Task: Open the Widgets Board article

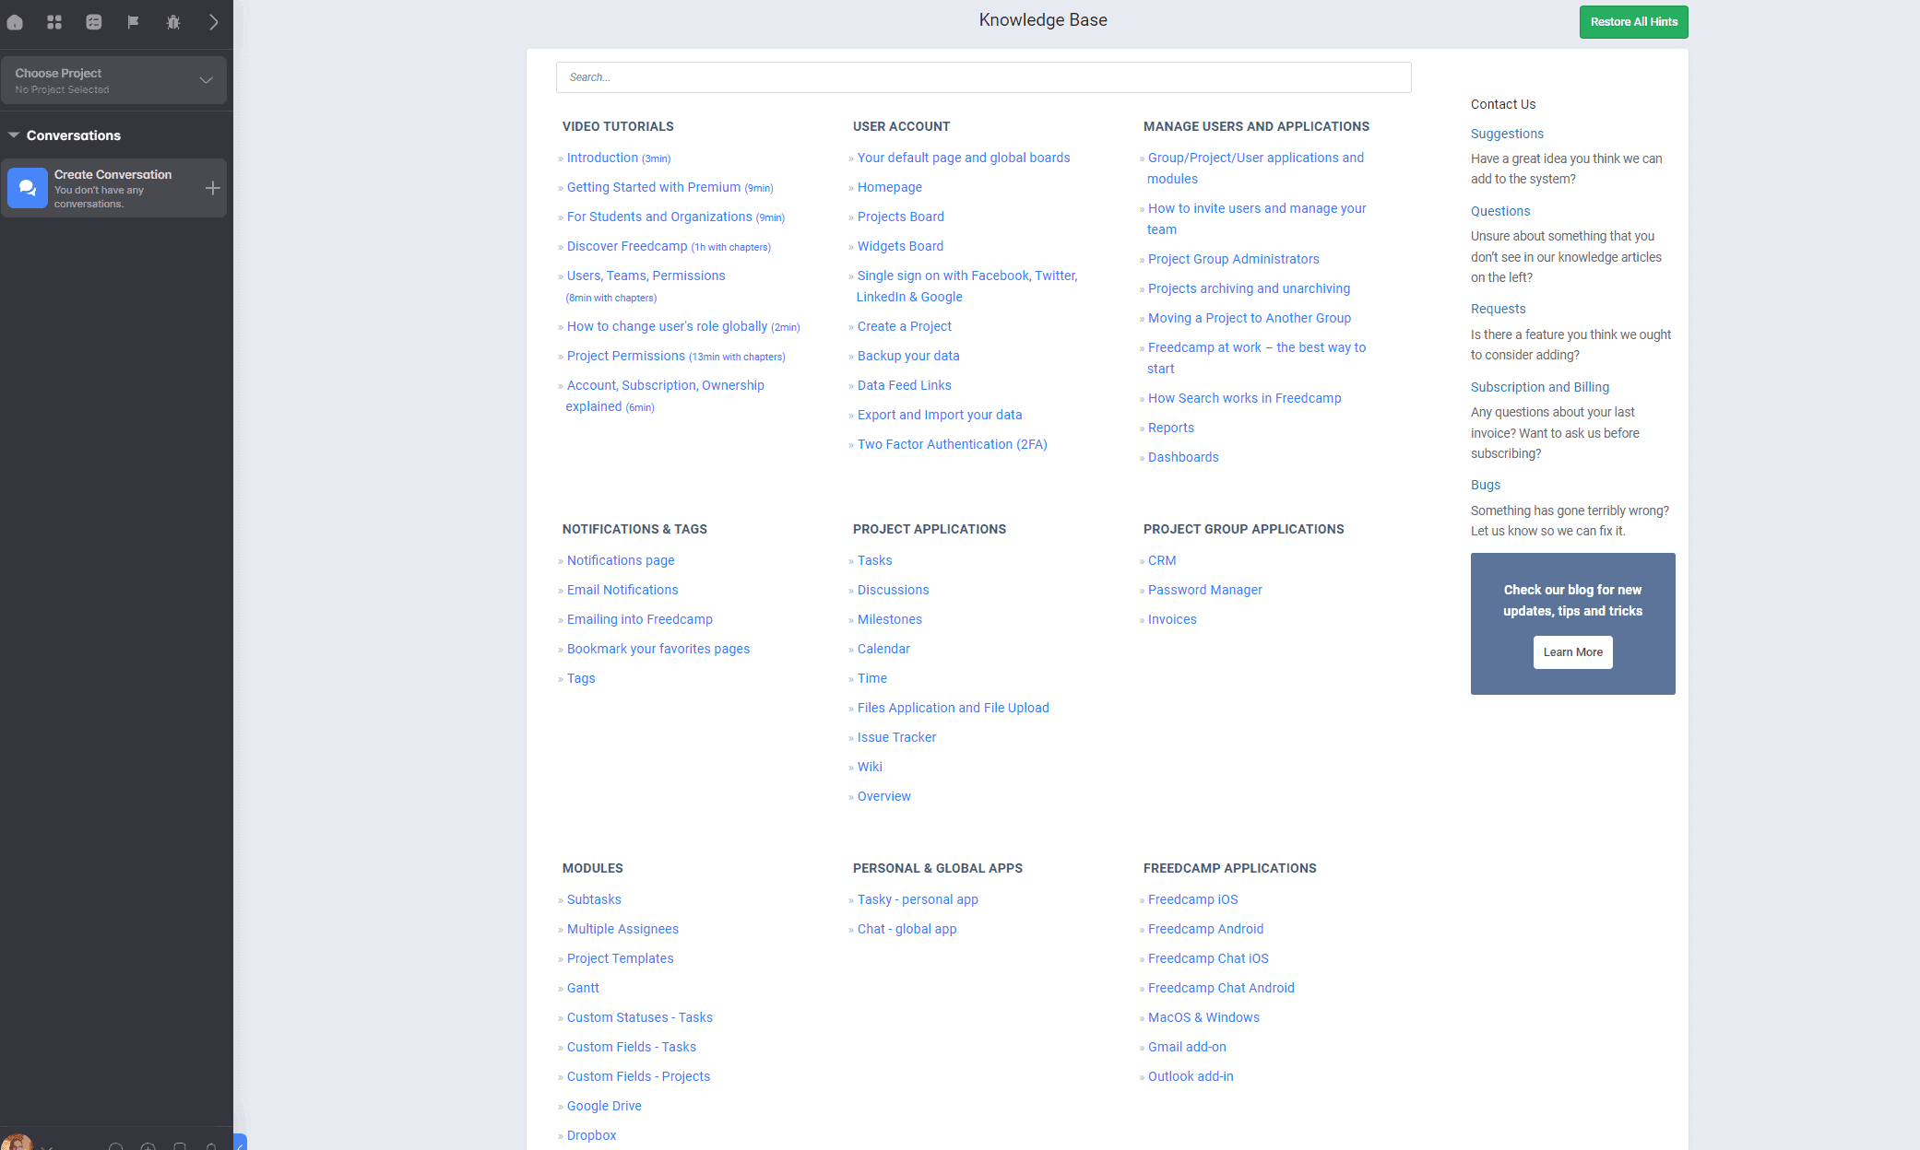Action: pyautogui.click(x=900, y=247)
